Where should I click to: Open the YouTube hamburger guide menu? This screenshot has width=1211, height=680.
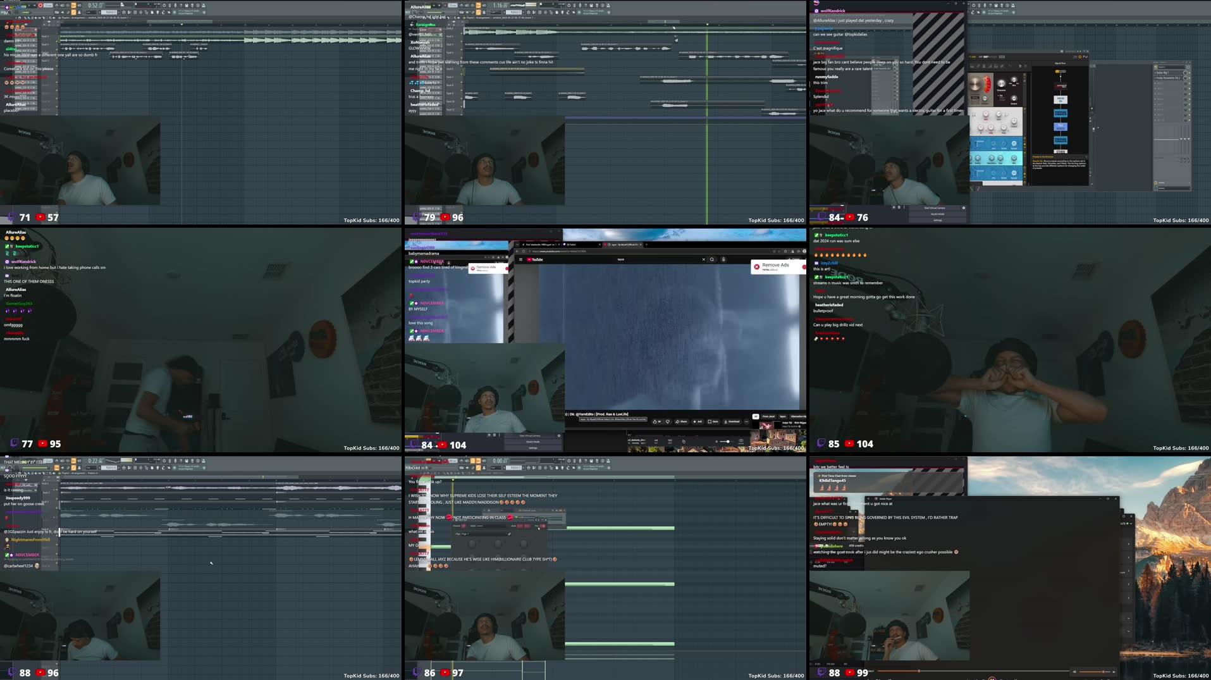(x=520, y=259)
